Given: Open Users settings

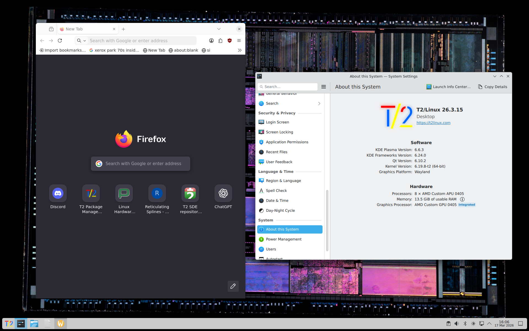Looking at the screenshot, I should (x=290, y=249).
